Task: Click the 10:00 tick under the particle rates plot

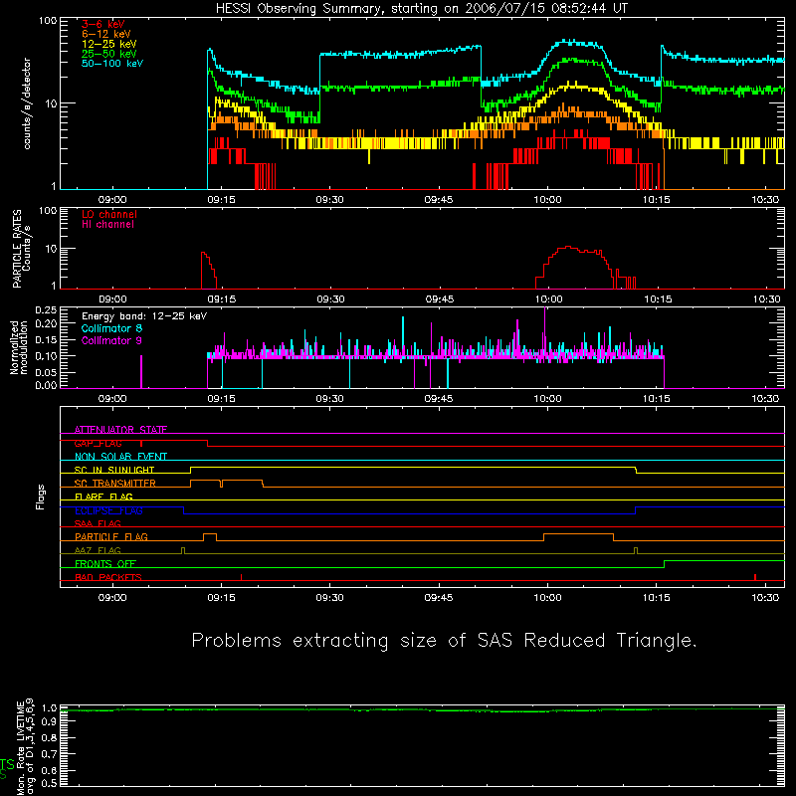Action: click(548, 299)
